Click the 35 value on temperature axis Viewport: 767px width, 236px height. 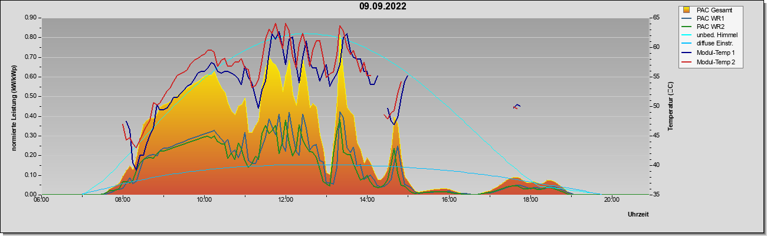coord(657,194)
